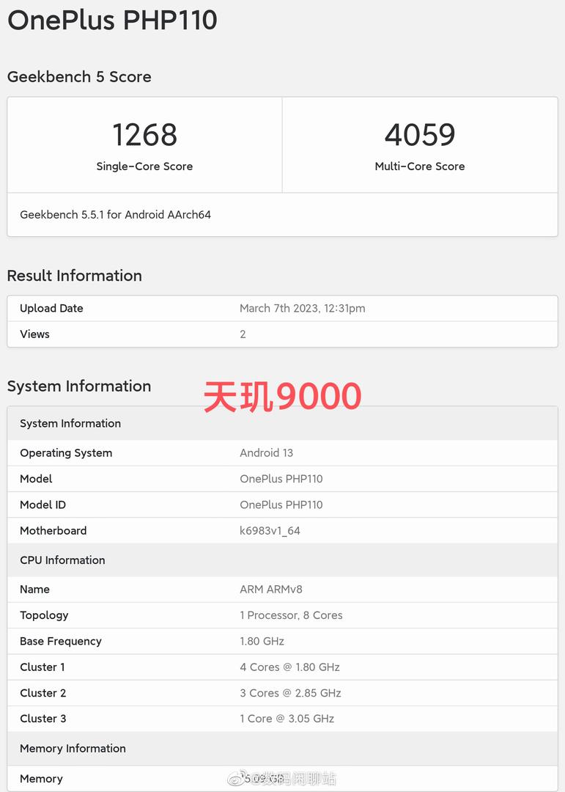Click the OnePlus PHP110 page title
Viewport: 565px width, 792px height.
click(112, 19)
